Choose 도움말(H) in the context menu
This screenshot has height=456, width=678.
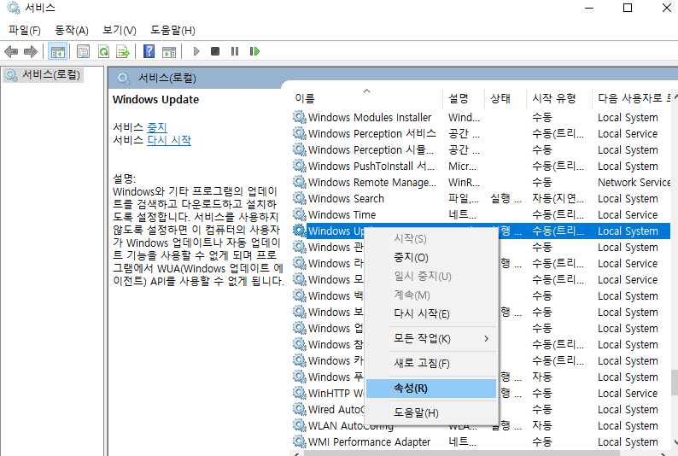(x=431, y=412)
